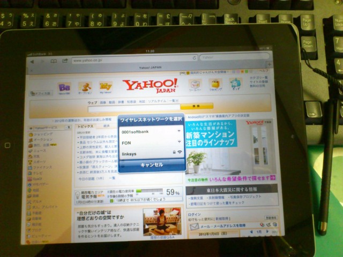343x257 pixels.
Task: Focus the Yahoo search text field
Action: click(134, 108)
